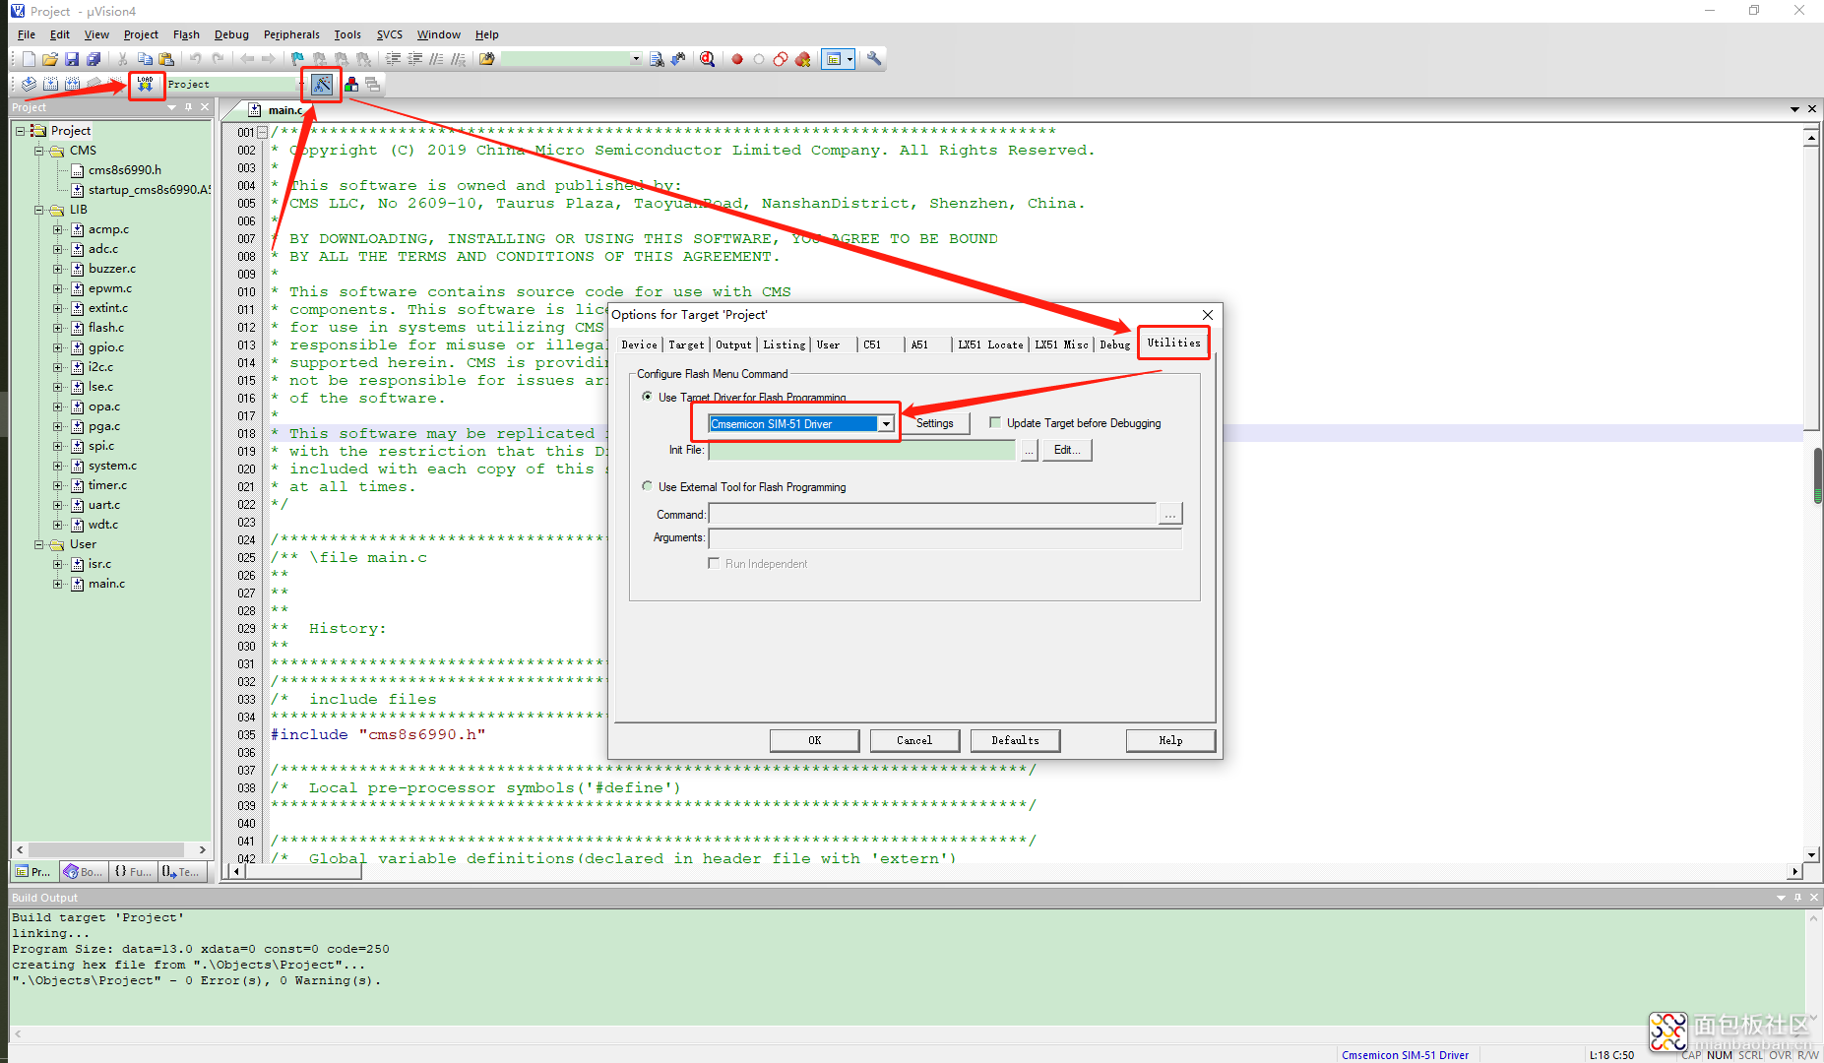Click the project pane horizontal scrollbar

click(x=106, y=849)
